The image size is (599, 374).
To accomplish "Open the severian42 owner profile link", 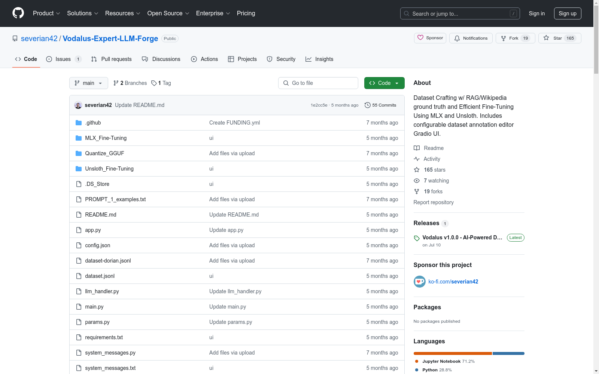I will pyautogui.click(x=39, y=39).
